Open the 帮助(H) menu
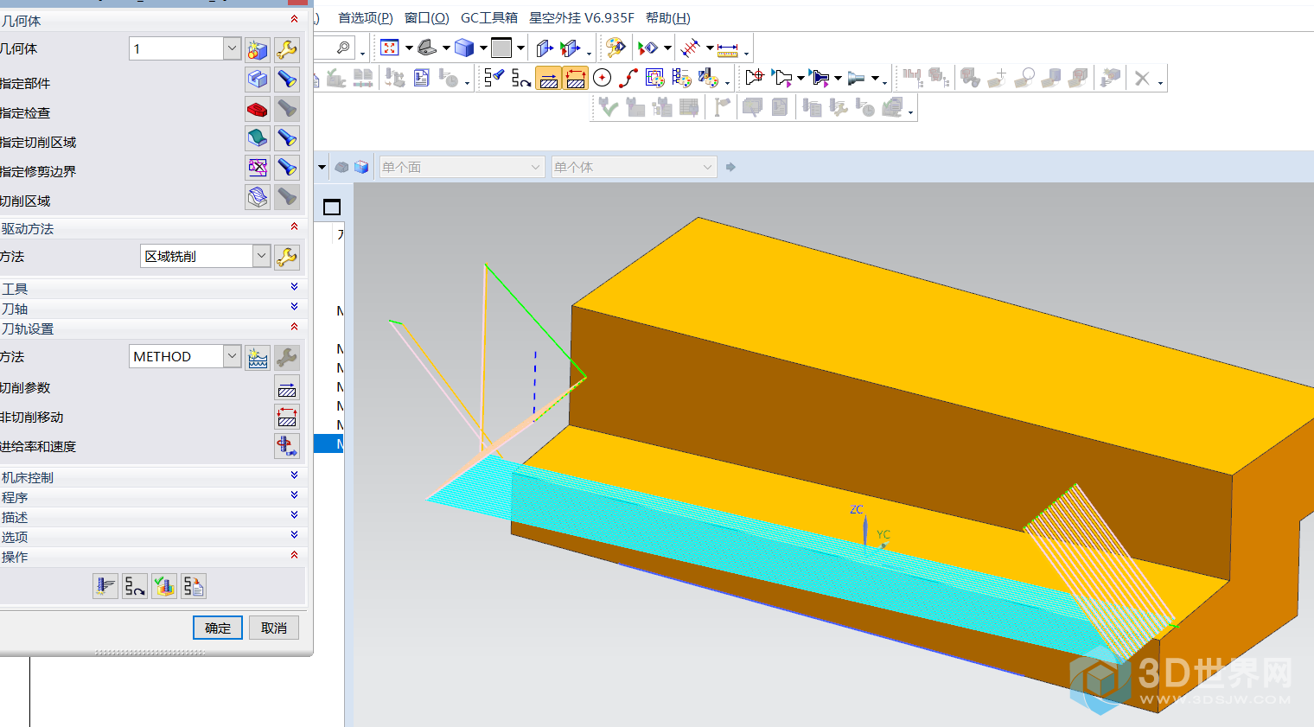The image size is (1314, 727). click(x=668, y=17)
